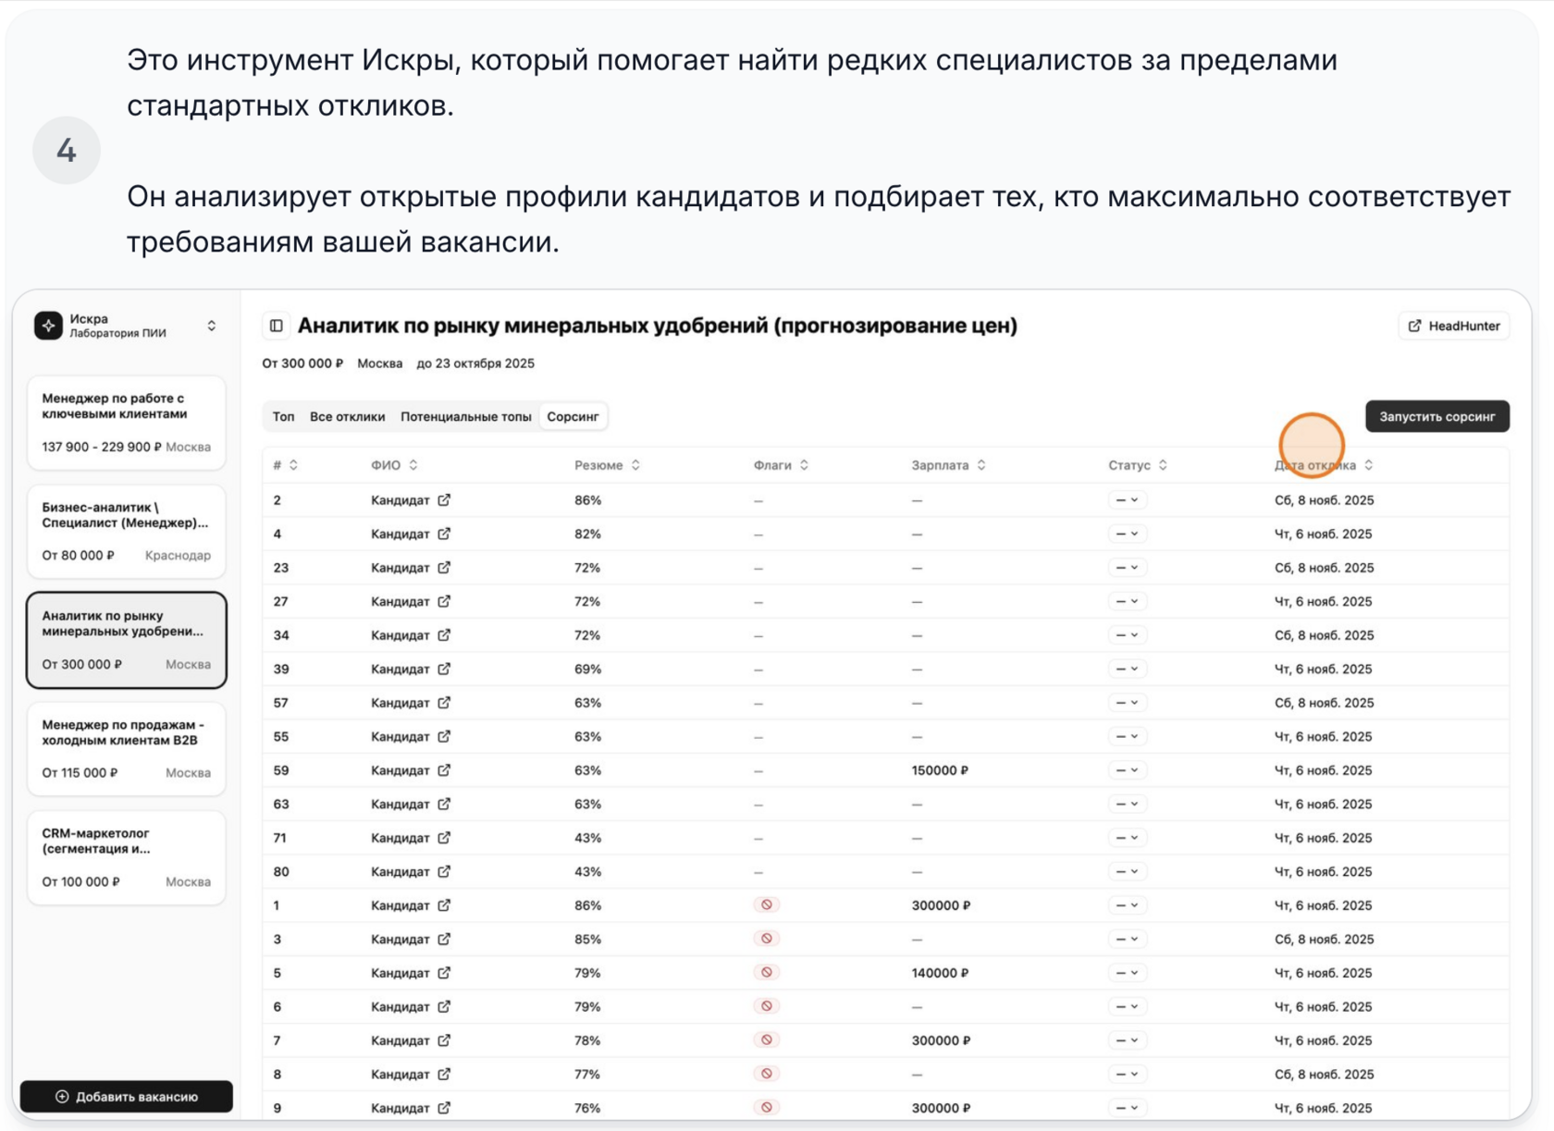1554x1131 pixels.
Task: Open candidate 4 profile via external-link icon
Action: [x=444, y=534]
